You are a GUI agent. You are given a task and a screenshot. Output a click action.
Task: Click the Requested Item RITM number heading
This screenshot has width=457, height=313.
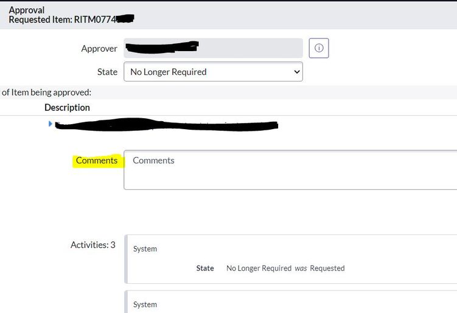[x=71, y=19]
